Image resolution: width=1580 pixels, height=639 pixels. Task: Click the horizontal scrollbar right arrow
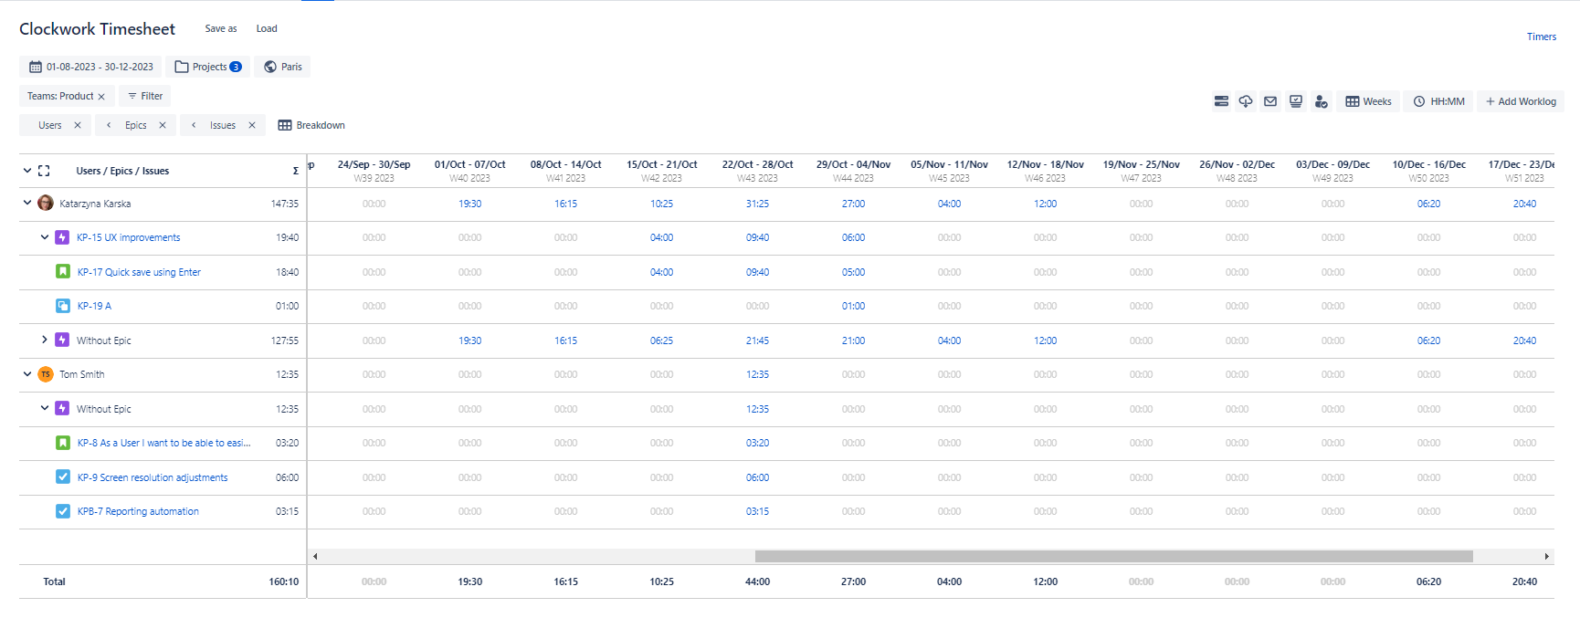pyautogui.click(x=1546, y=556)
